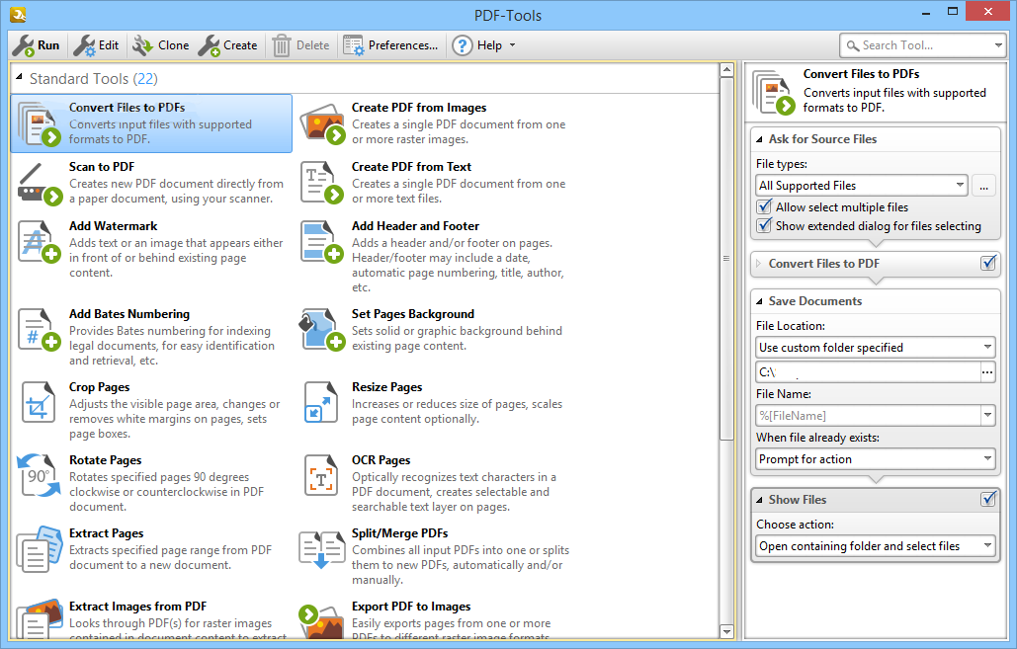The height and width of the screenshot is (649, 1017).
Task: Click the Run button
Action: click(37, 44)
